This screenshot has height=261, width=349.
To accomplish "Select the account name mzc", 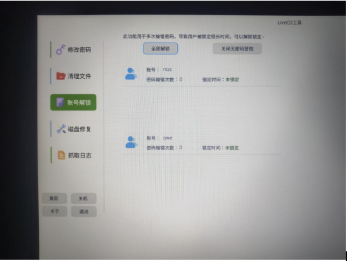I will (x=167, y=69).
